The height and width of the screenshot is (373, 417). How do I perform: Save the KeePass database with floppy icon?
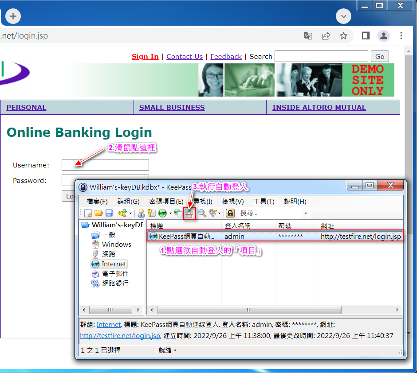click(x=109, y=213)
